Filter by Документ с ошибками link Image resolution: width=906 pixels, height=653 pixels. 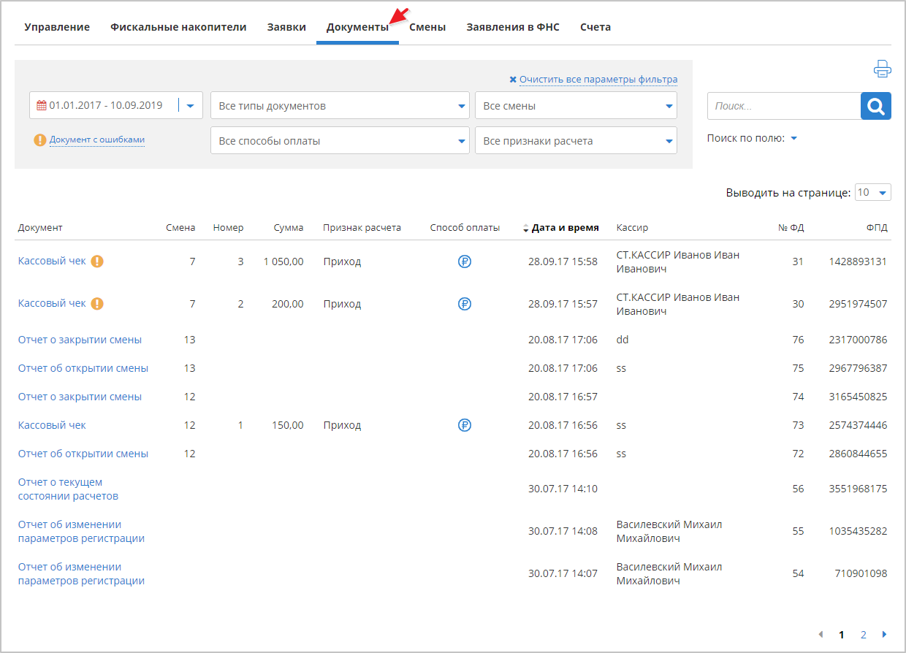(96, 140)
